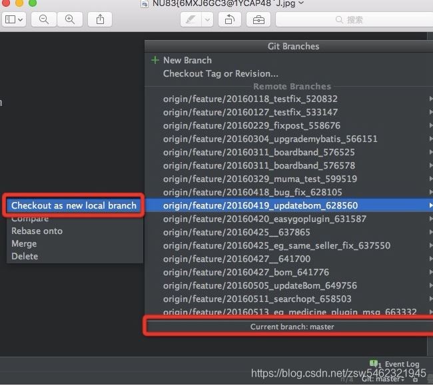The height and width of the screenshot is (386, 433).
Task: Focus the Preview search field
Action: (x=354, y=19)
